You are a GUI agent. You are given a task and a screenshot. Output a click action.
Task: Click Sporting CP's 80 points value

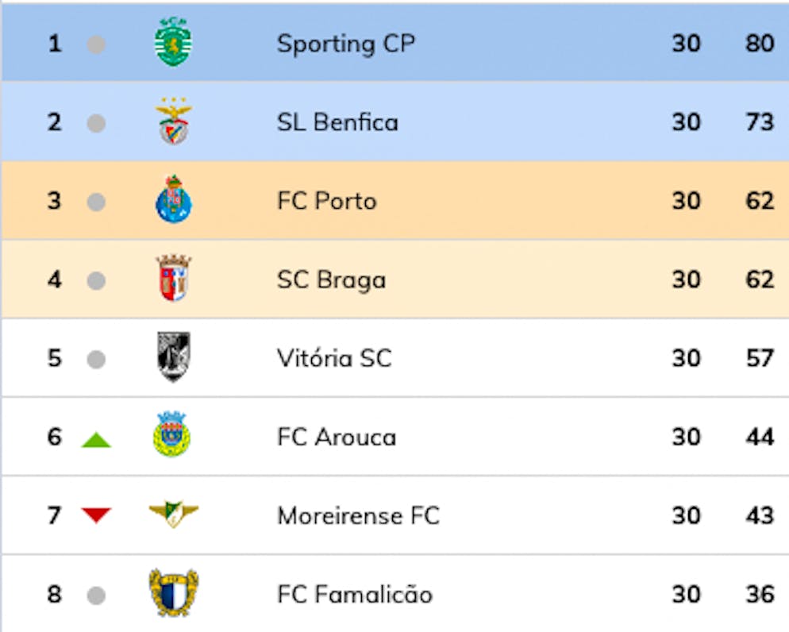(760, 43)
